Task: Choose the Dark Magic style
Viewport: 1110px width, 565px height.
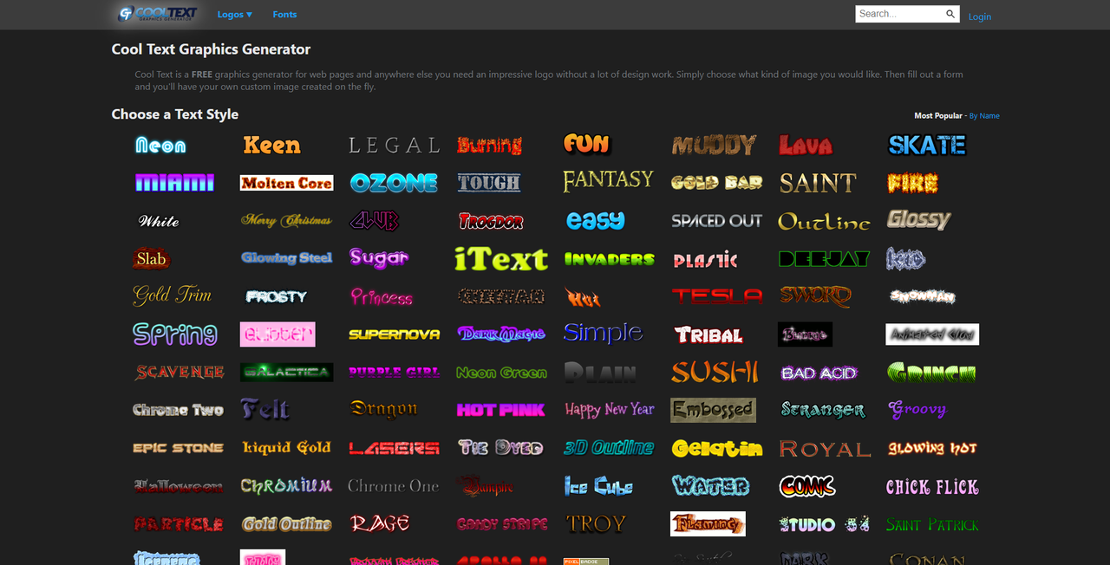Action: [x=501, y=334]
